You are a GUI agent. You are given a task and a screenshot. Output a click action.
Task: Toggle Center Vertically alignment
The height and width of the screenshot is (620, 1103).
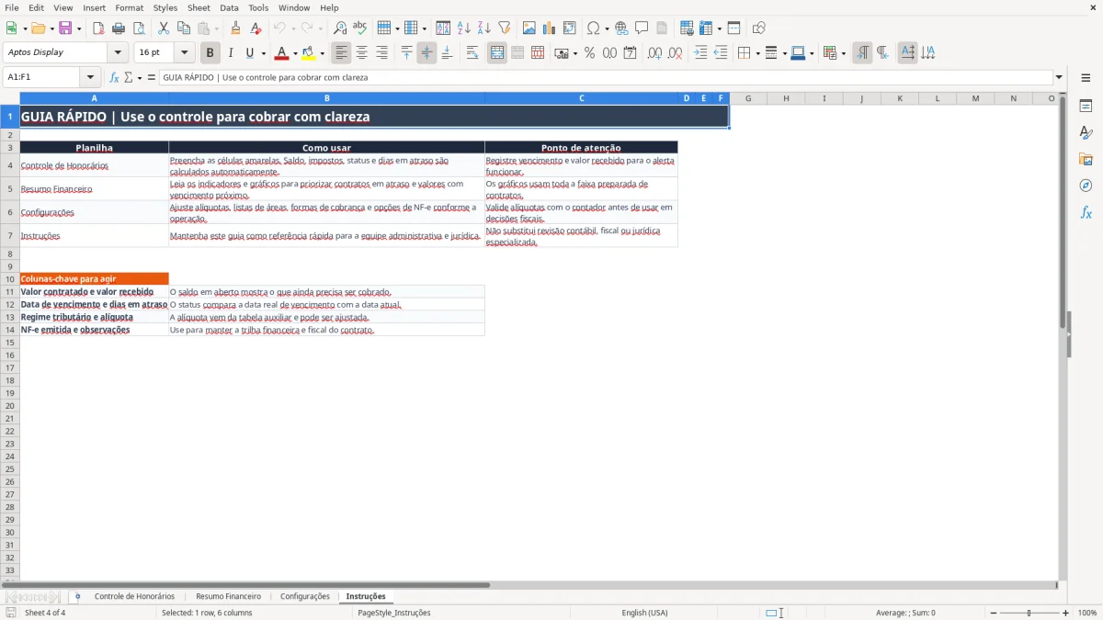pos(426,53)
